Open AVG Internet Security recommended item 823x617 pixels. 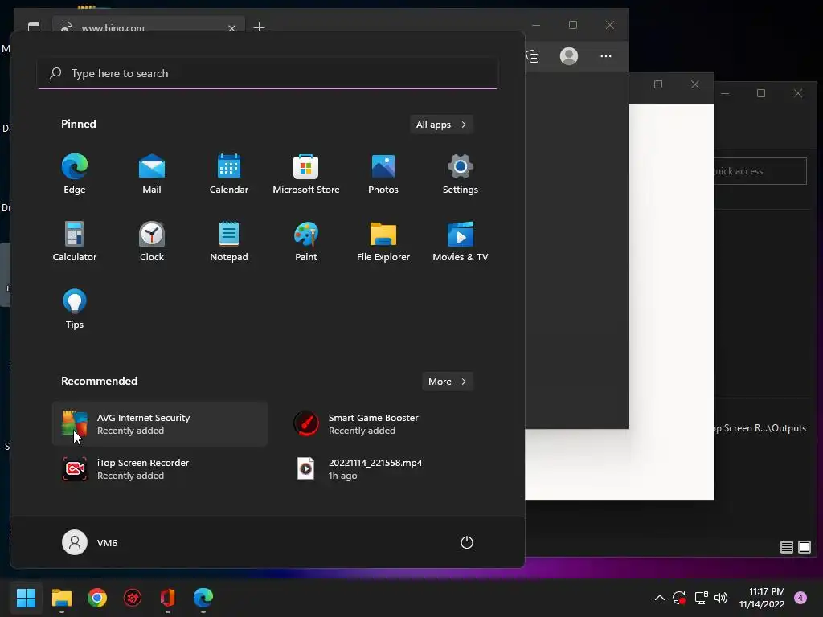point(160,424)
